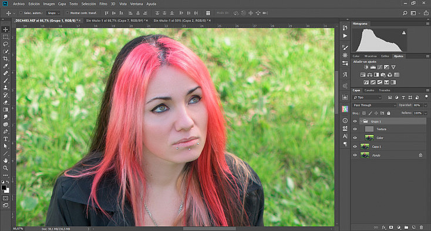
Task: Select the Eyedropper tool
Action: [5, 66]
